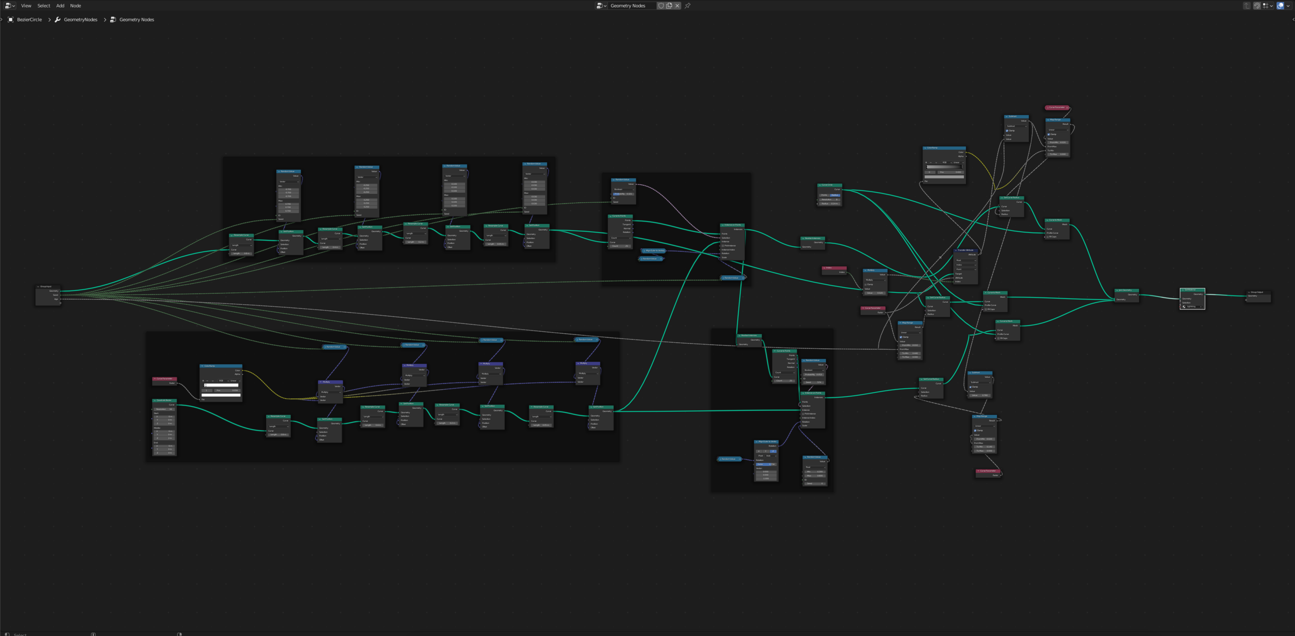Clear the Lightning material in Set Material
Screen dimensions: 1295x636
[1201, 307]
